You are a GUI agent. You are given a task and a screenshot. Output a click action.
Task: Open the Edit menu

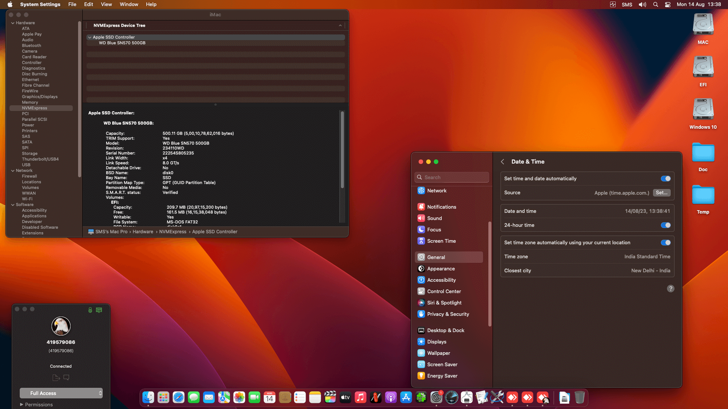tap(88, 5)
